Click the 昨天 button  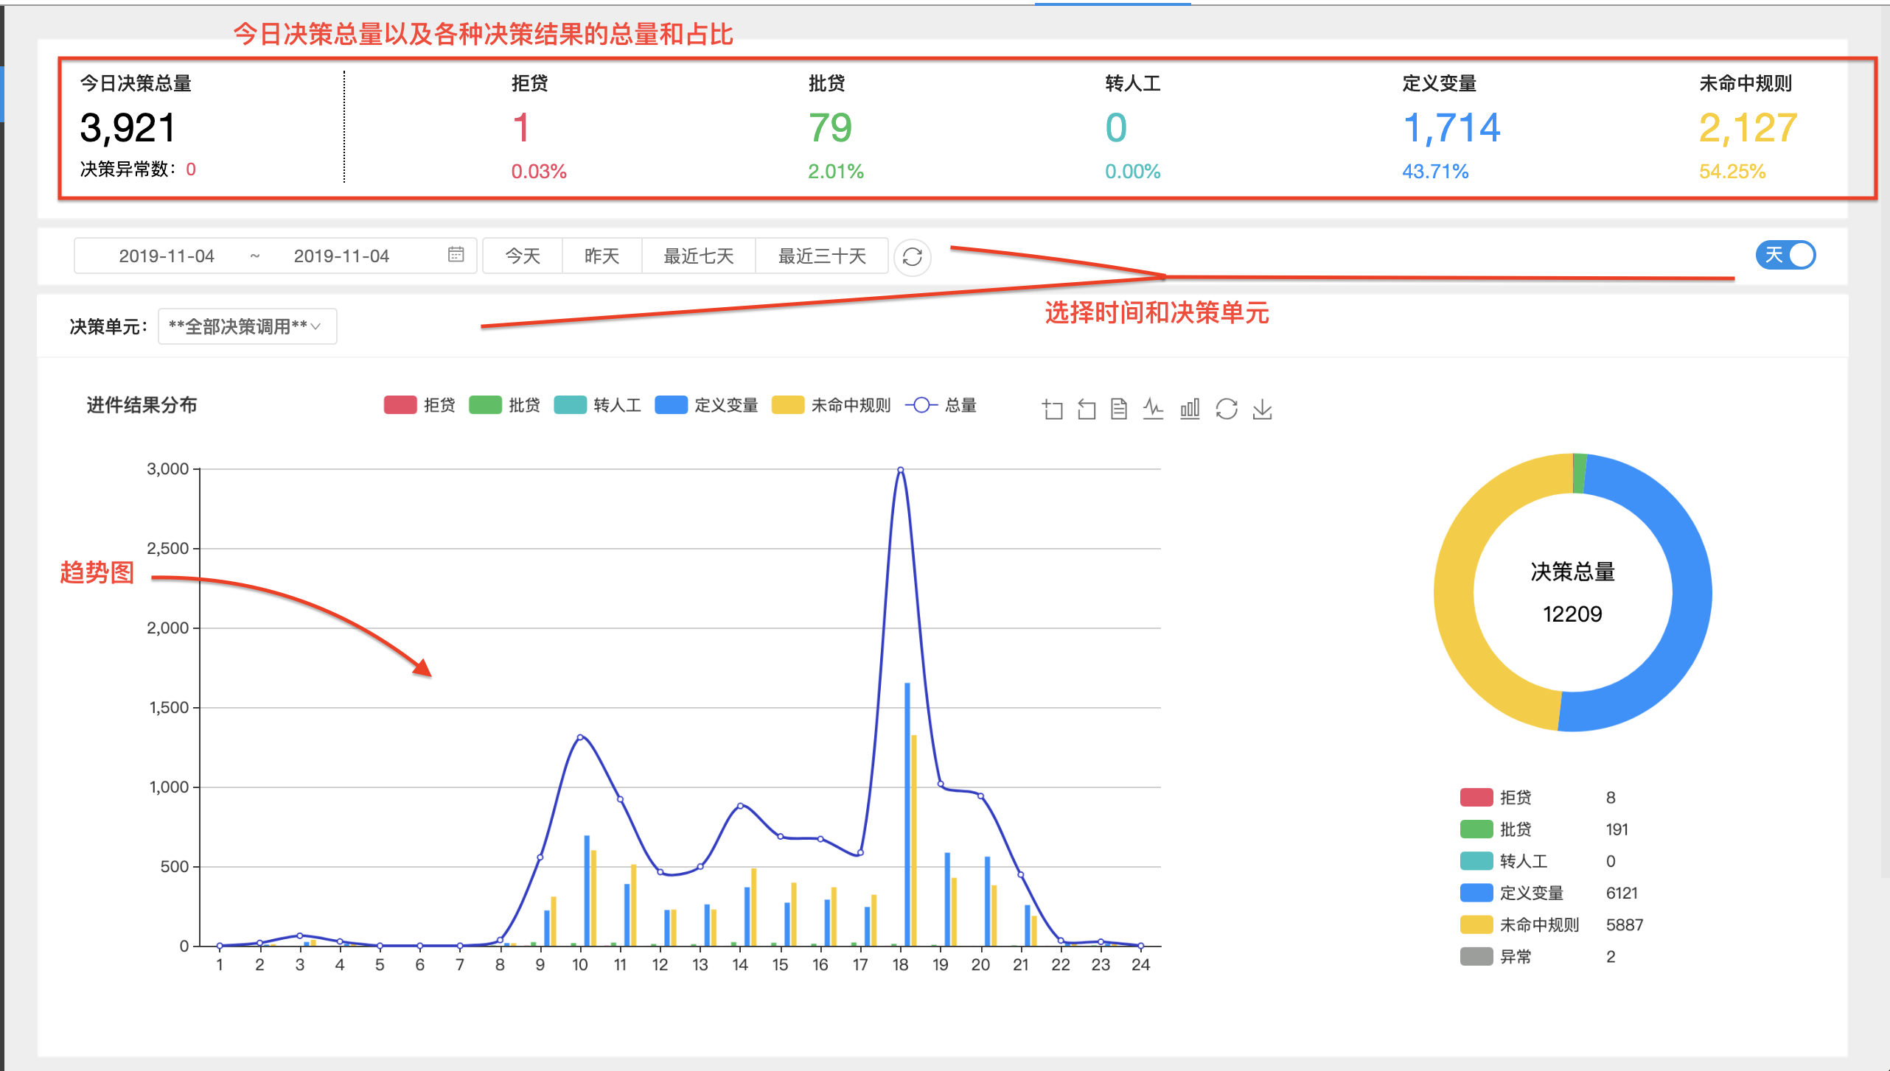tap(601, 256)
